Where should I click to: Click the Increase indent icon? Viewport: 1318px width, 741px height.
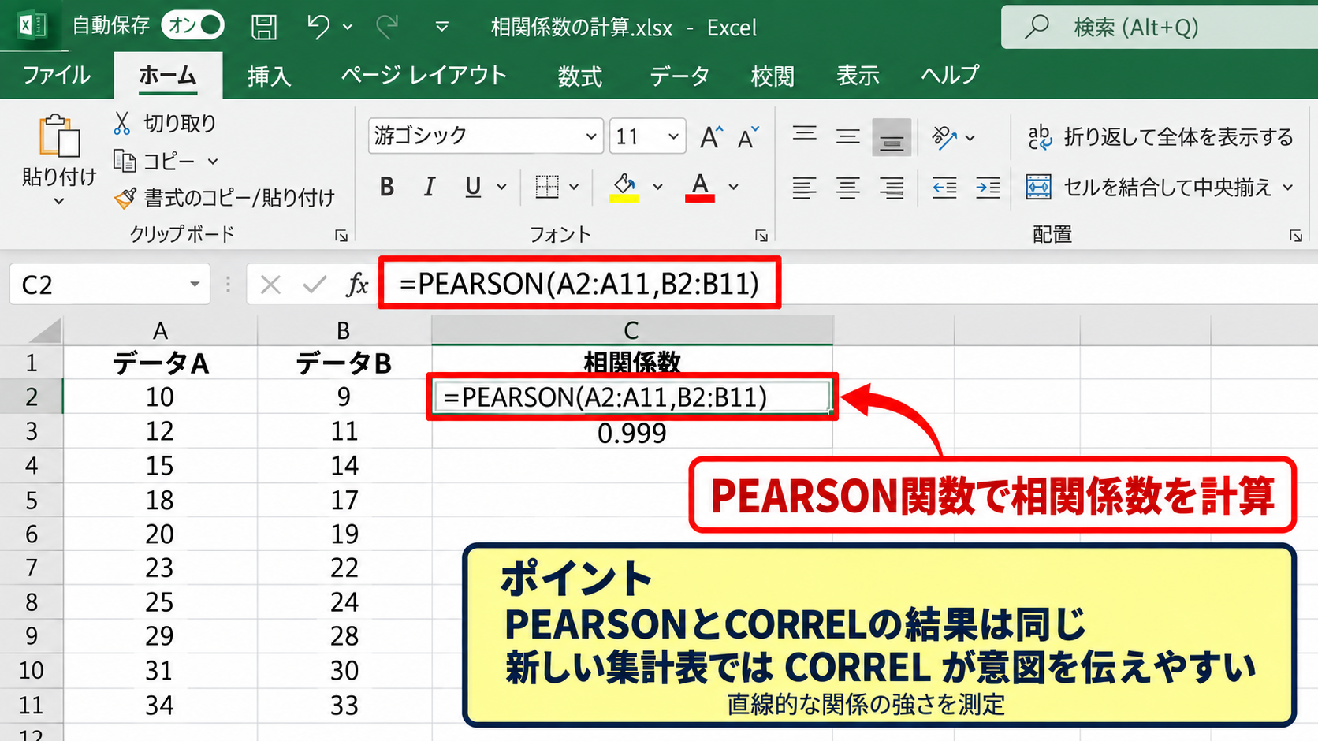(988, 188)
